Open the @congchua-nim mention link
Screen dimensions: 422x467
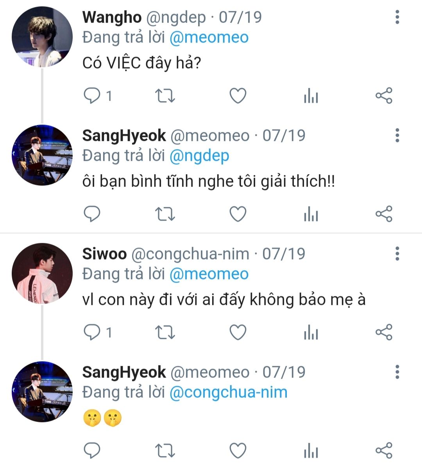tap(228, 392)
